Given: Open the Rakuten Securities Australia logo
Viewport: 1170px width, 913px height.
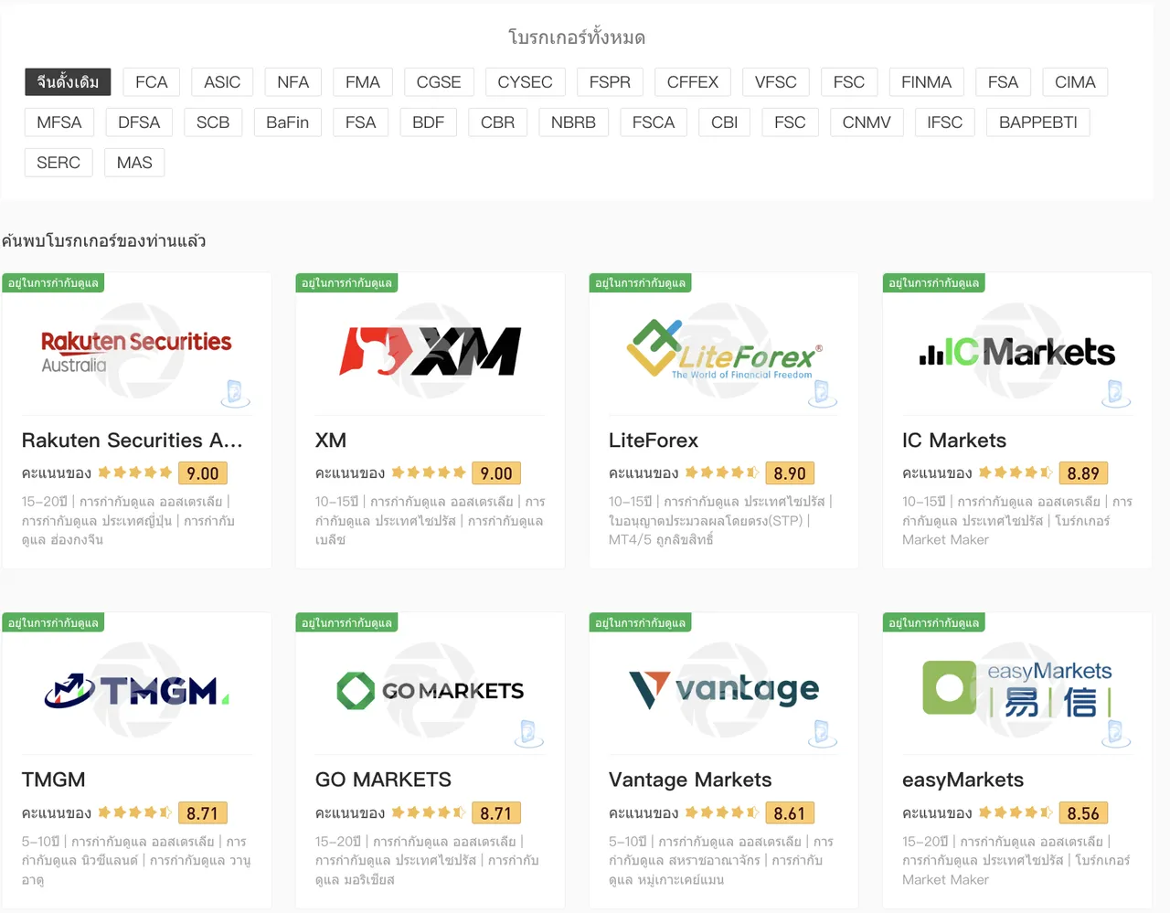Looking at the screenshot, I should click(x=136, y=352).
